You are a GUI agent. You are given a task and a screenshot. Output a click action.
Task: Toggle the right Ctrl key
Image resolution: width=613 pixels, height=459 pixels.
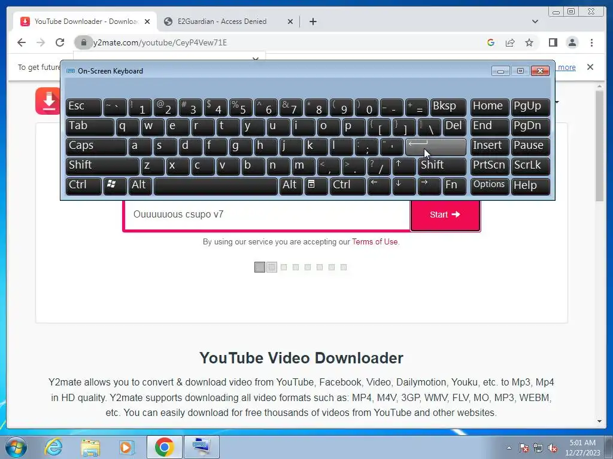click(348, 186)
